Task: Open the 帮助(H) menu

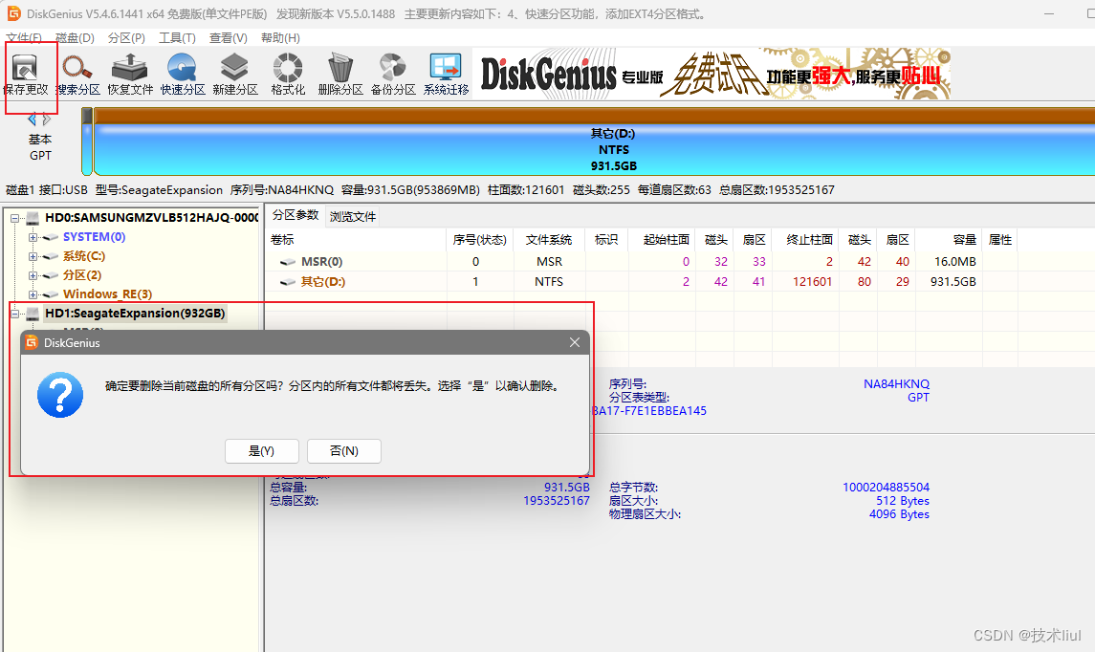Action: [x=281, y=37]
